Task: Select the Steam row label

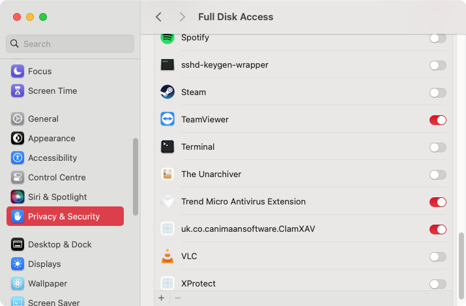Action: point(194,92)
